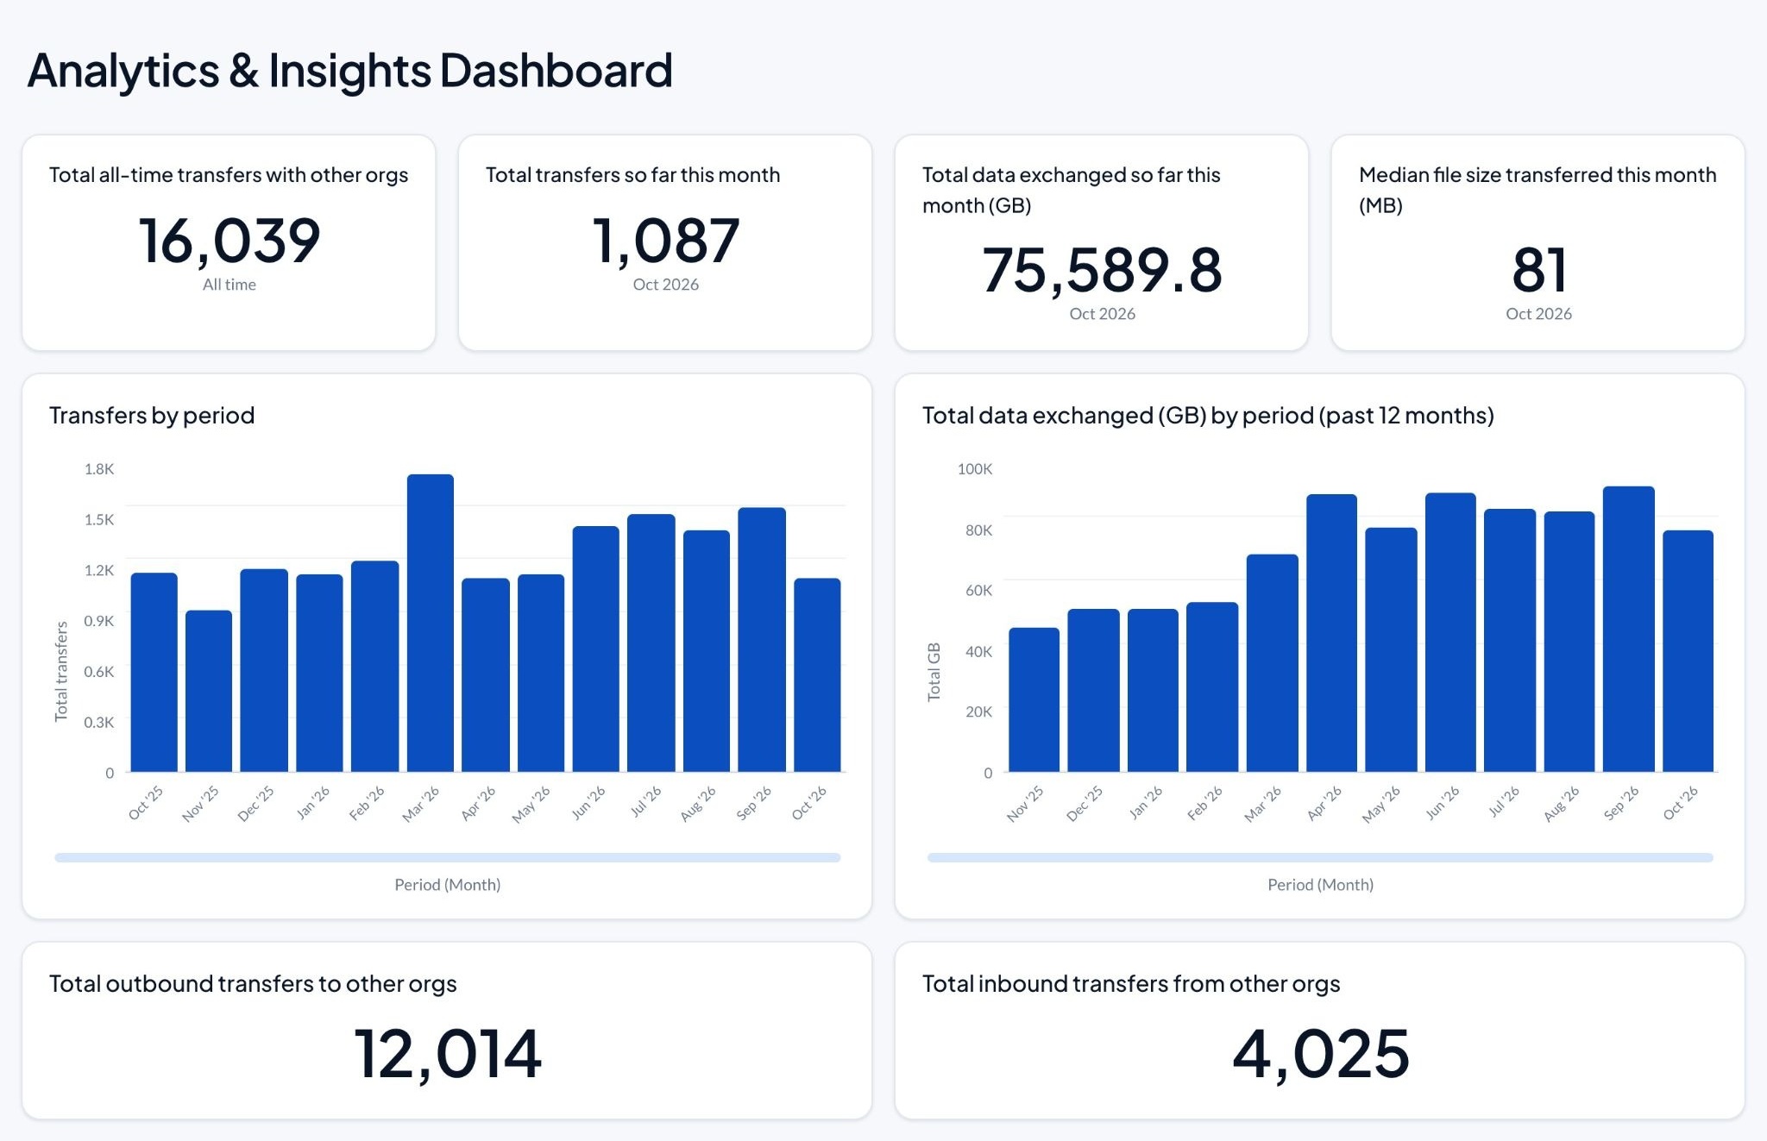The width and height of the screenshot is (1767, 1141).
Task: Click the 1.8K y-axis tick label
Action: [x=99, y=469]
